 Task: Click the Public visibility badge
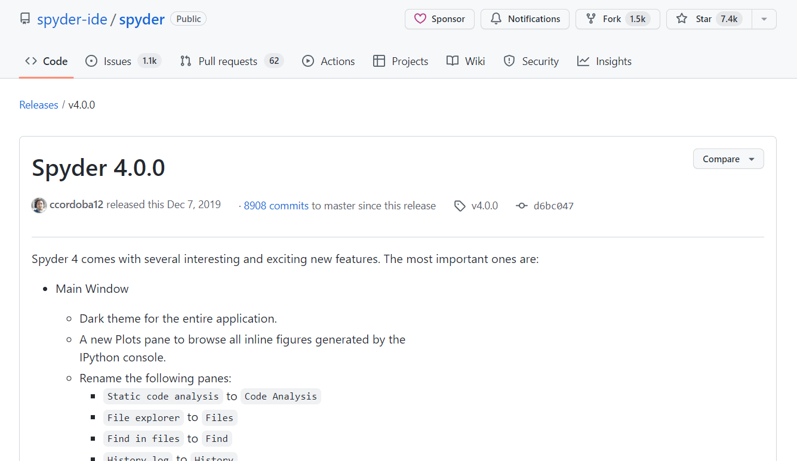point(189,18)
